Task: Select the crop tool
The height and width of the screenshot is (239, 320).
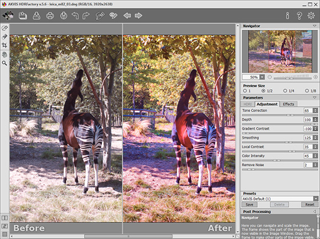Action: [x=5, y=45]
